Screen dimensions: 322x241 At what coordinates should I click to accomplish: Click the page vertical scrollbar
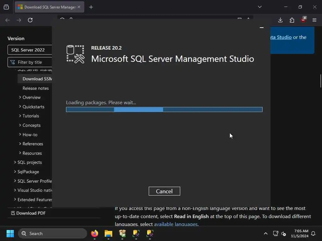point(320,81)
